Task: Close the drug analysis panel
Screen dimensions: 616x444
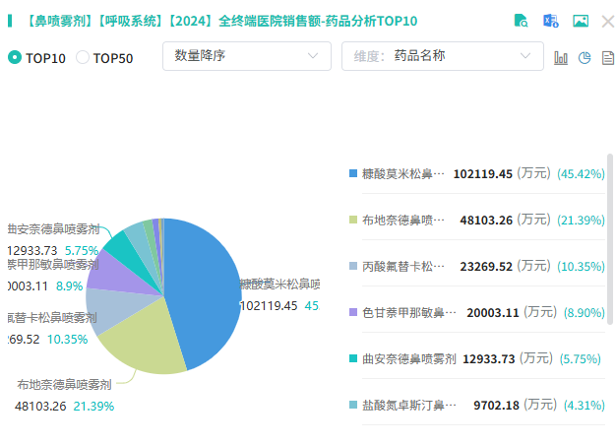Action: 606,21
